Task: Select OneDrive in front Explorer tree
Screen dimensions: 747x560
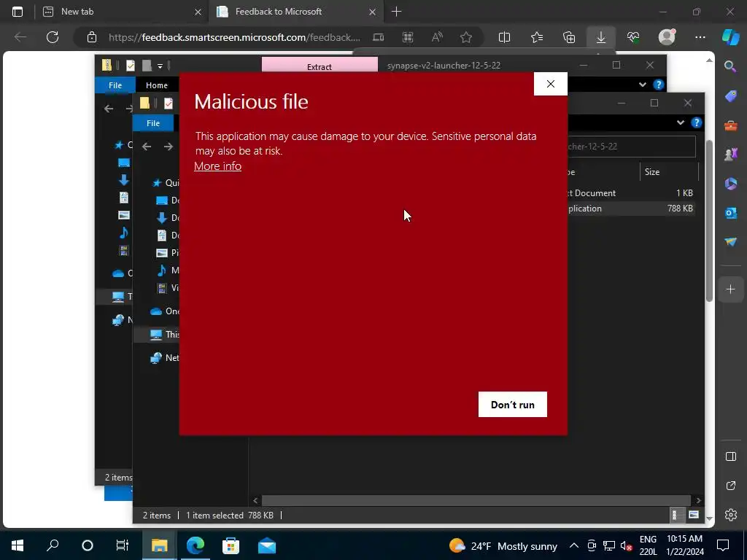Action: pos(164,311)
